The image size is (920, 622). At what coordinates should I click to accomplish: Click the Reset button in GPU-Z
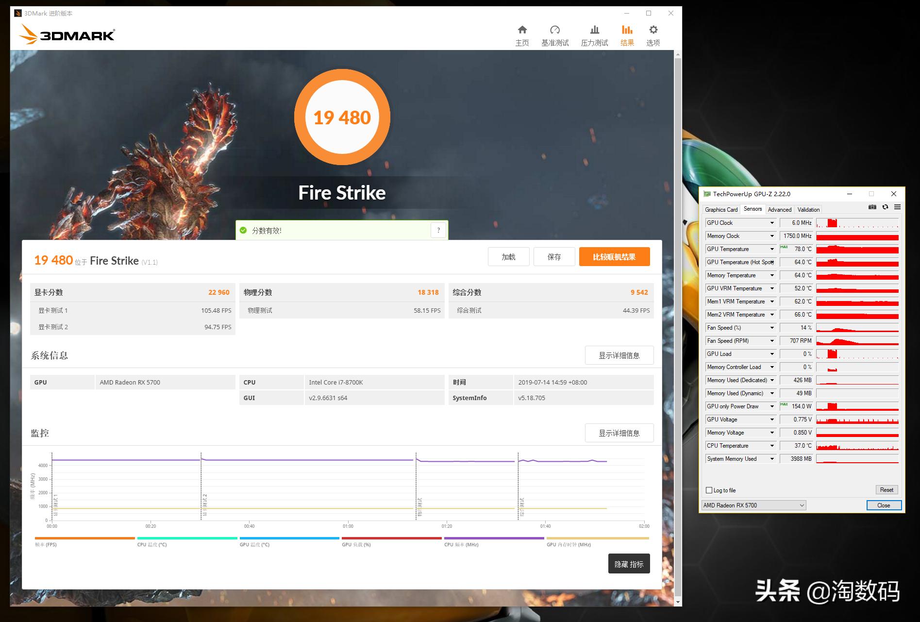click(x=887, y=490)
